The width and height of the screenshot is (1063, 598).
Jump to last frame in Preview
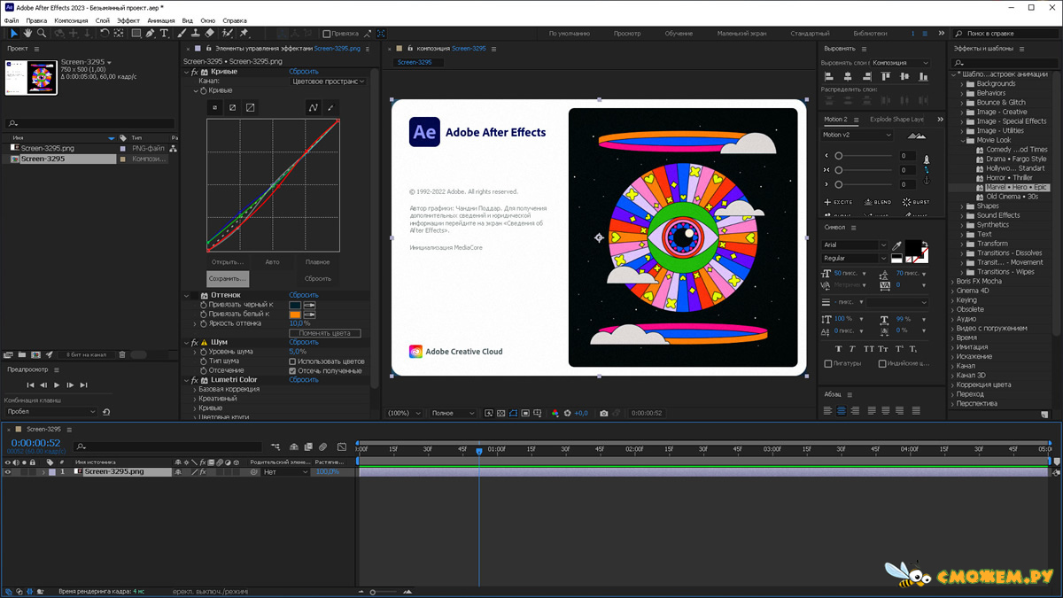(83, 385)
